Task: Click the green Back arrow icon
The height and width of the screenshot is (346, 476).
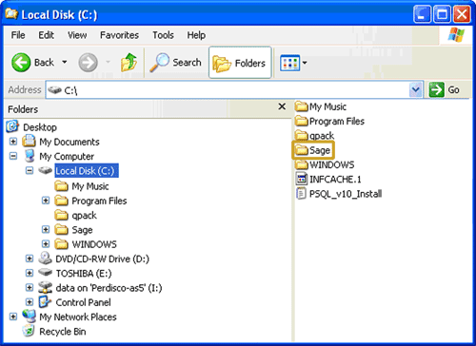Action: pyautogui.click(x=21, y=62)
